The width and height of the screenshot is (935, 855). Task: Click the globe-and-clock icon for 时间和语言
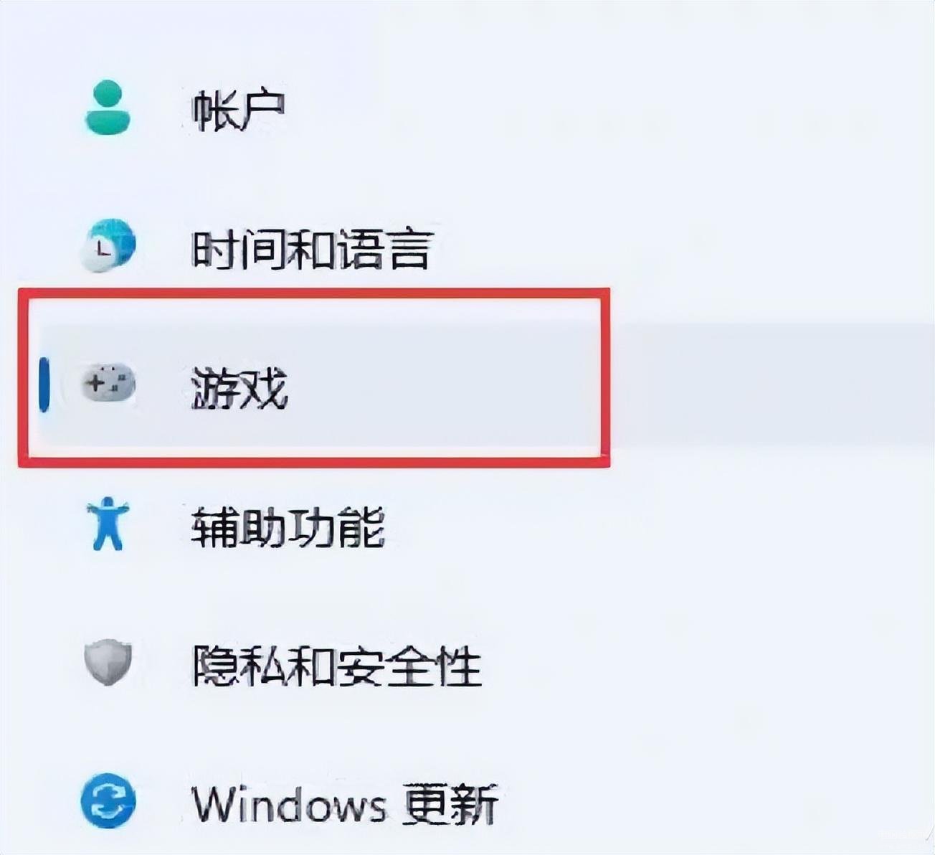tap(108, 245)
